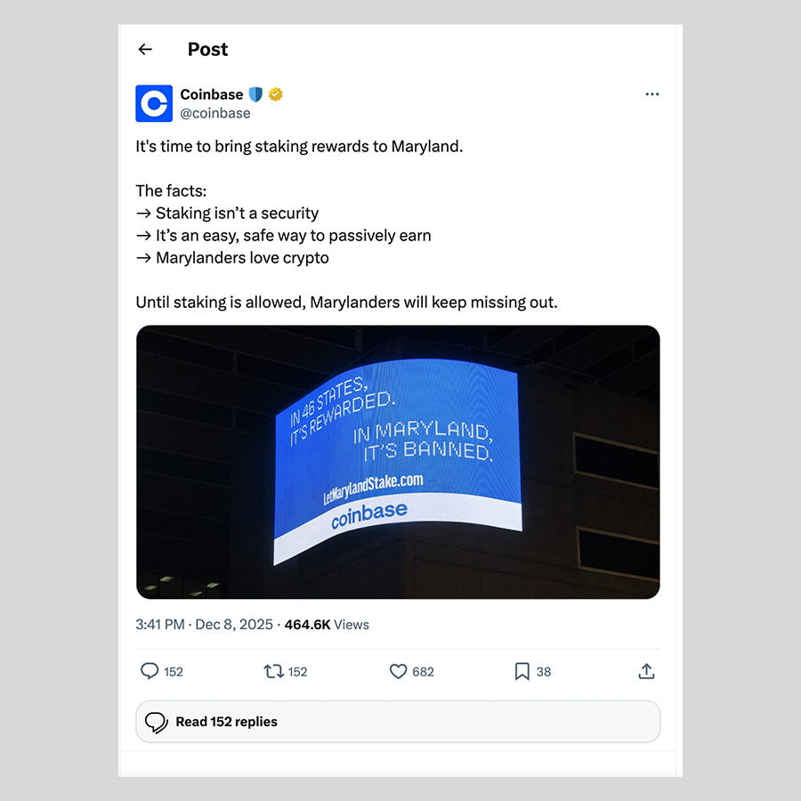Click the 3:41 PM Dec 8, 2025 timestamp
801x801 pixels.
(x=205, y=624)
